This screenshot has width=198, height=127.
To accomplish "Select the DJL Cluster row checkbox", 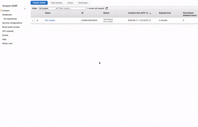I will pyautogui.click(x=33, y=20).
